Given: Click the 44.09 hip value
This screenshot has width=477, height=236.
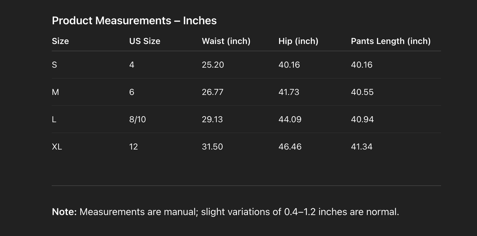Looking at the screenshot, I should coord(290,119).
